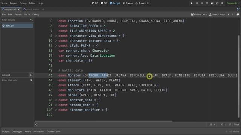Open the AssetLib workspace

click(142, 3)
